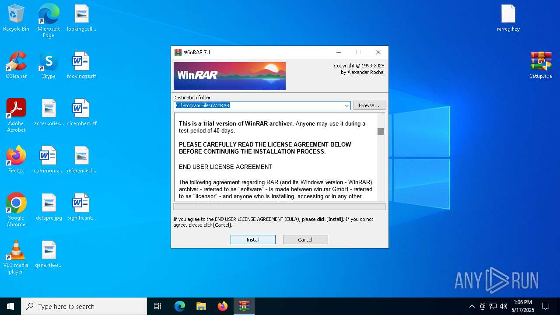Select the Setup.exe WinRAR installer icon
The height and width of the screenshot is (315, 560).
[541, 65]
